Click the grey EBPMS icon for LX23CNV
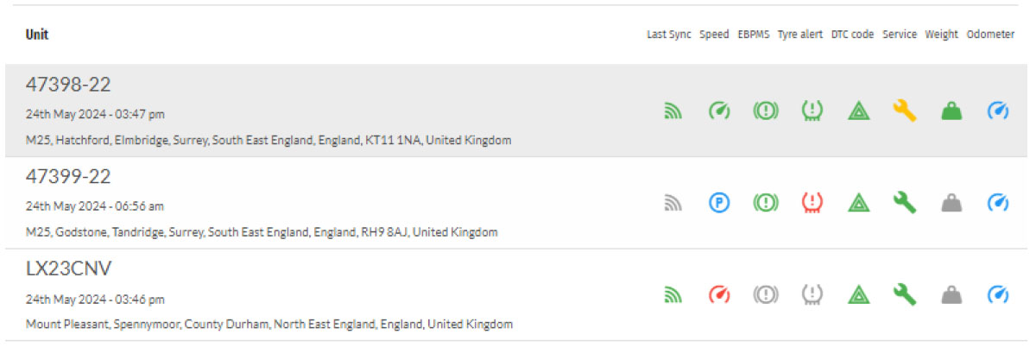1036x360 pixels. (x=765, y=295)
